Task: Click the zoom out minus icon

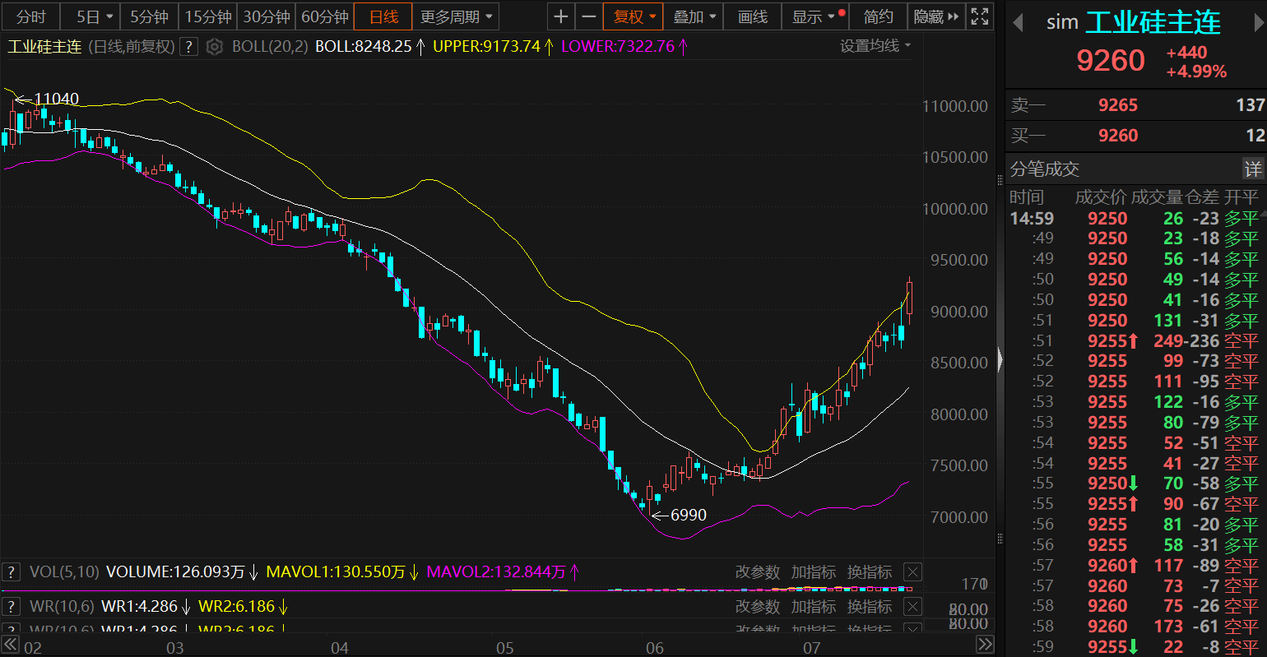Action: click(x=588, y=16)
